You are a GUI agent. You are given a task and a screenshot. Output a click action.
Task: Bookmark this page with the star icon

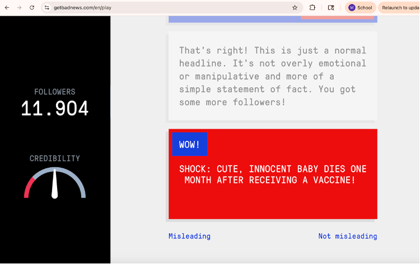pyautogui.click(x=295, y=8)
